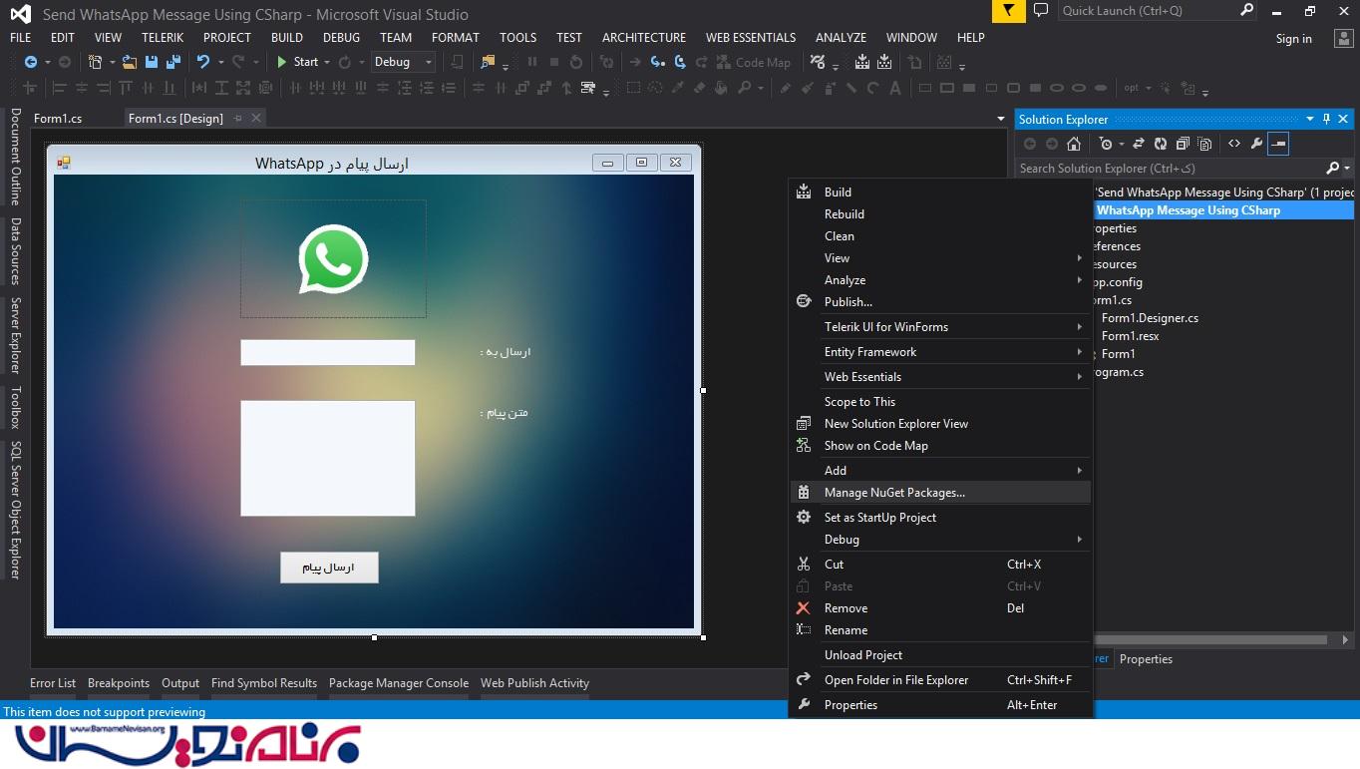Click the Refresh icon in Solution Explorer
The height and width of the screenshot is (769, 1360).
click(x=1160, y=144)
